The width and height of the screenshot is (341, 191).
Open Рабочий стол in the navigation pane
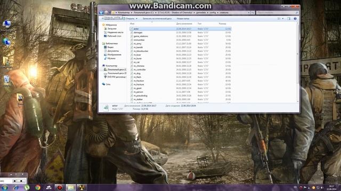tap(114, 36)
